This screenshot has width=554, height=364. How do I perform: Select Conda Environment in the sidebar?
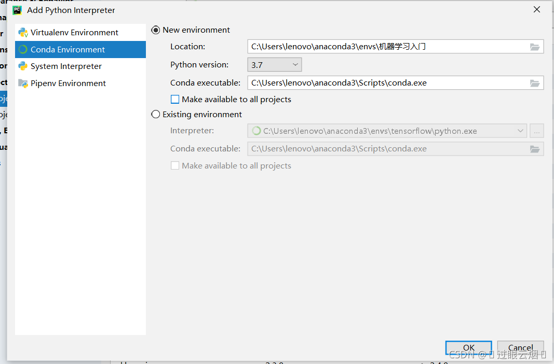(x=80, y=49)
